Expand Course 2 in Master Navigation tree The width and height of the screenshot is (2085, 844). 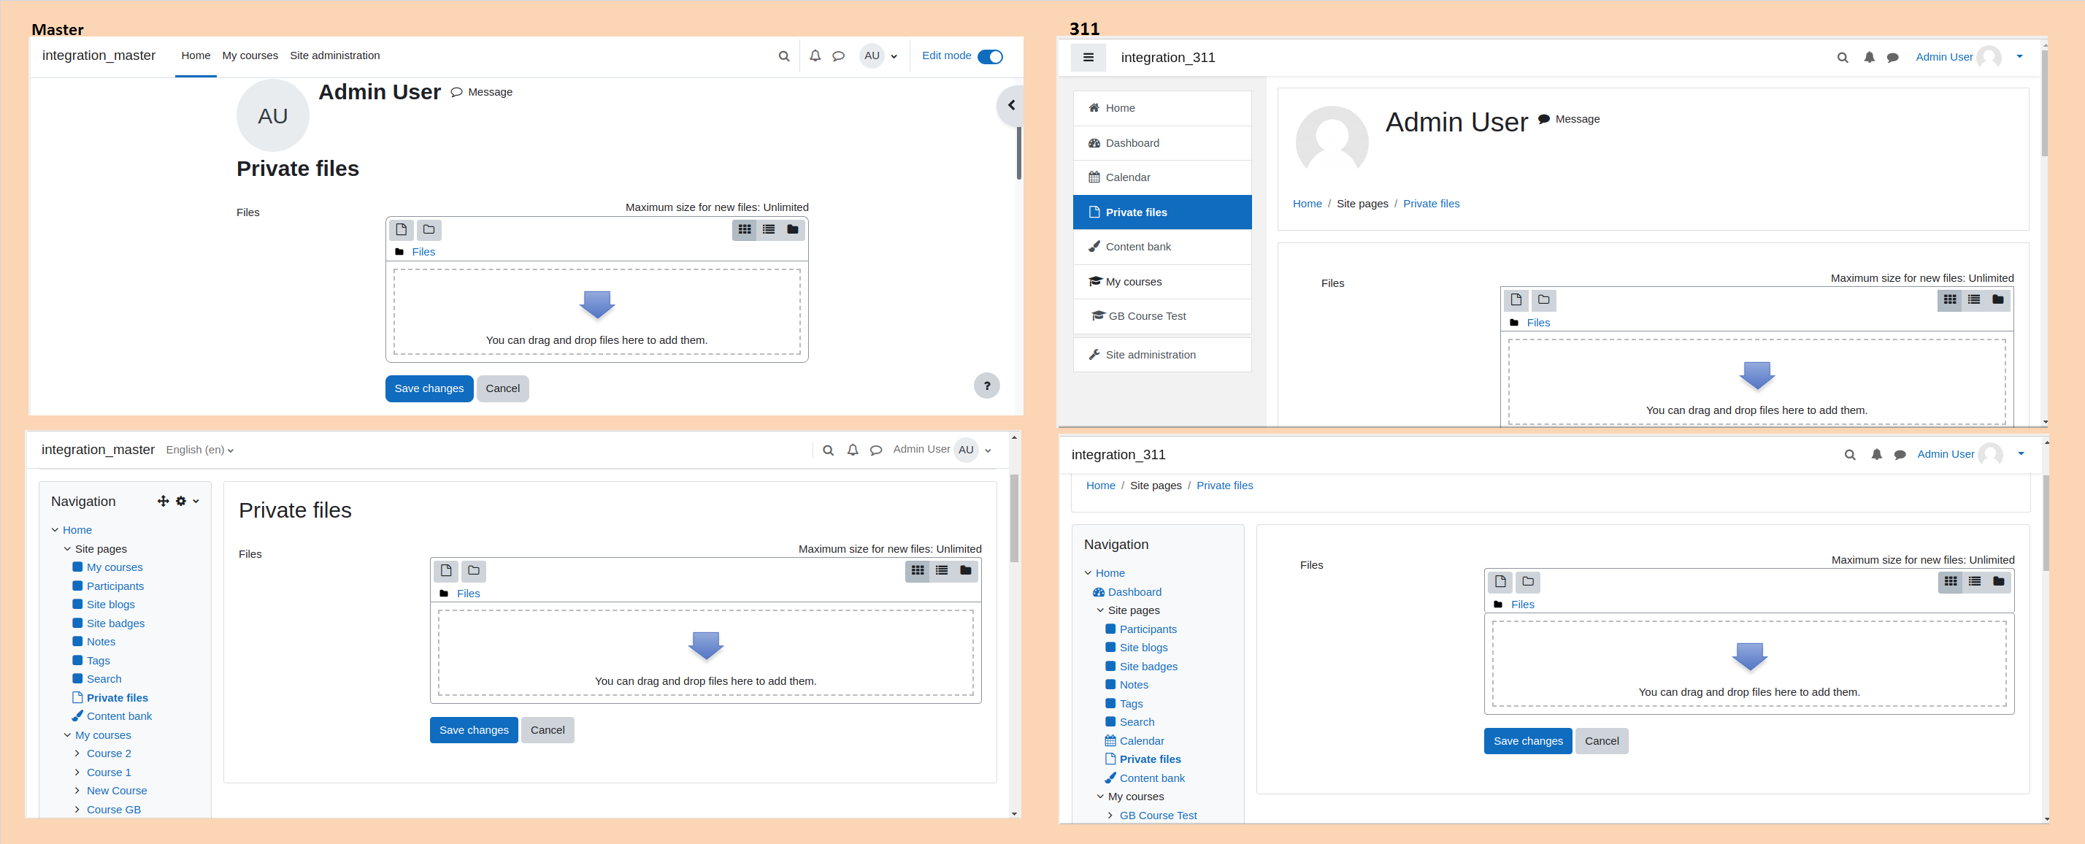tap(77, 753)
